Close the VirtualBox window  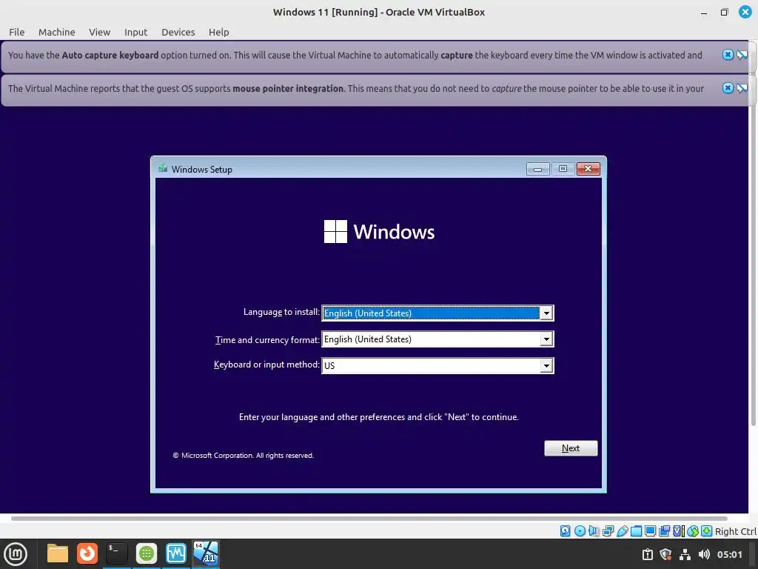[745, 12]
